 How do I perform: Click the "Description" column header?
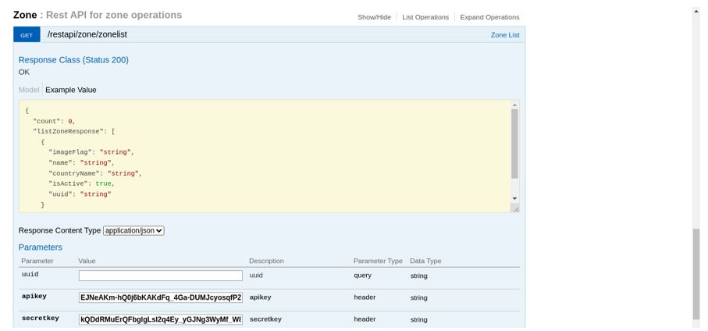[266, 261]
